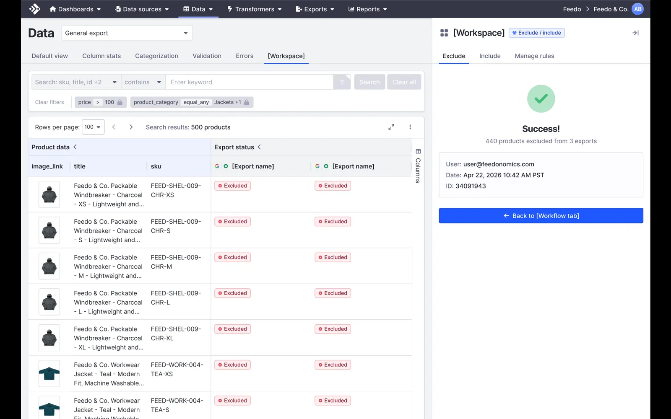Click the Teal XS workwear jacket thumbnail
This screenshot has width=671, height=419.
tap(49, 373)
